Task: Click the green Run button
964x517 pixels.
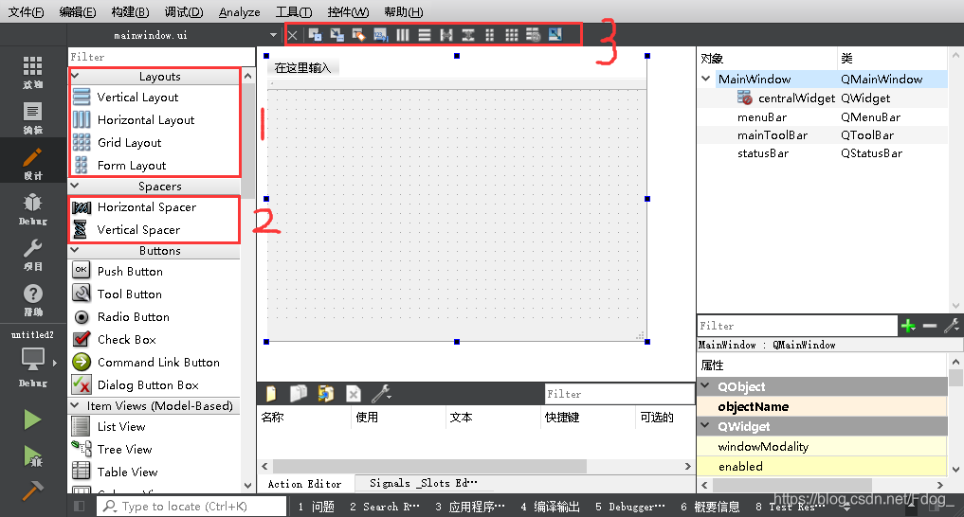Action: tap(32, 420)
